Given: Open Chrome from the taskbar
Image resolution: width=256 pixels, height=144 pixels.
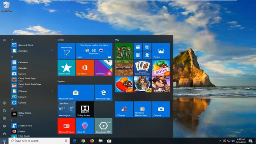Looking at the screenshot, I should coord(83,141).
